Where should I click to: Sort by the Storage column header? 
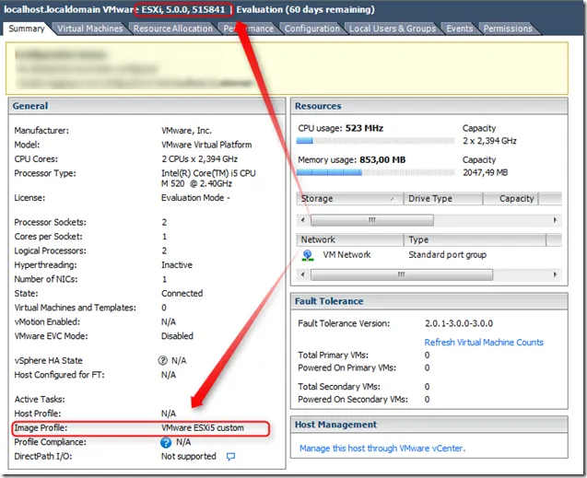tap(349, 199)
